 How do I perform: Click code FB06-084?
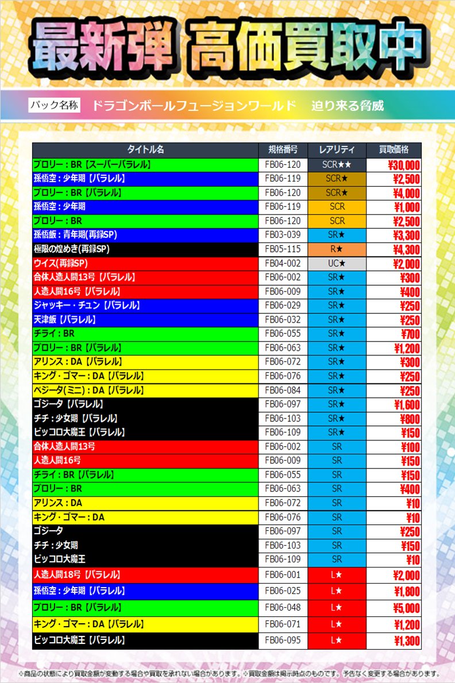[283, 390]
